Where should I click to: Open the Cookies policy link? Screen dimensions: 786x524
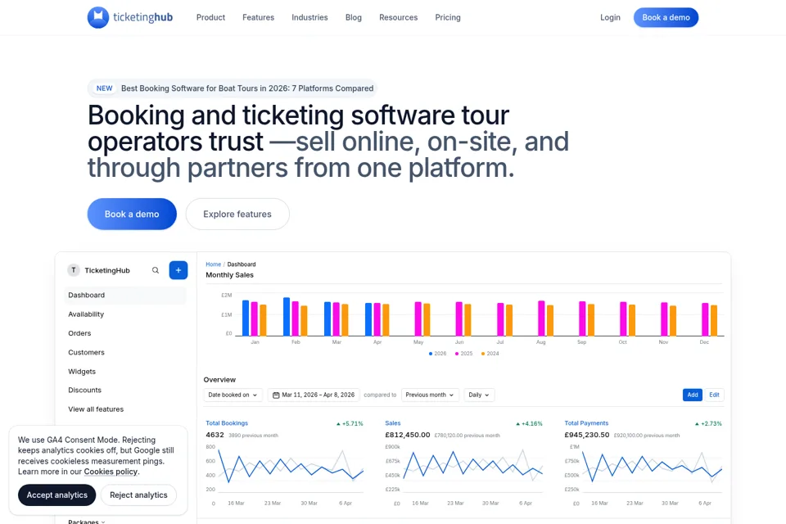pos(111,472)
